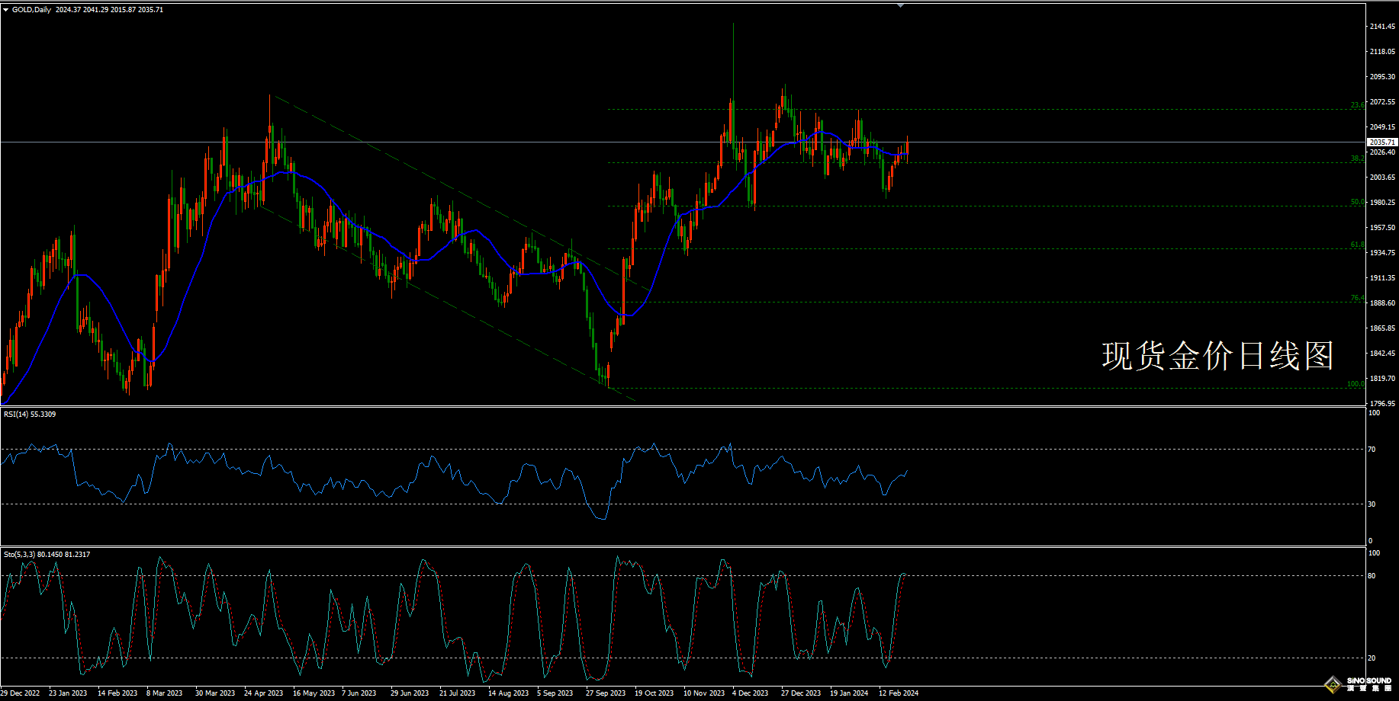Click the 50.0 Fibonacci level label
1399x701 pixels.
point(1357,202)
